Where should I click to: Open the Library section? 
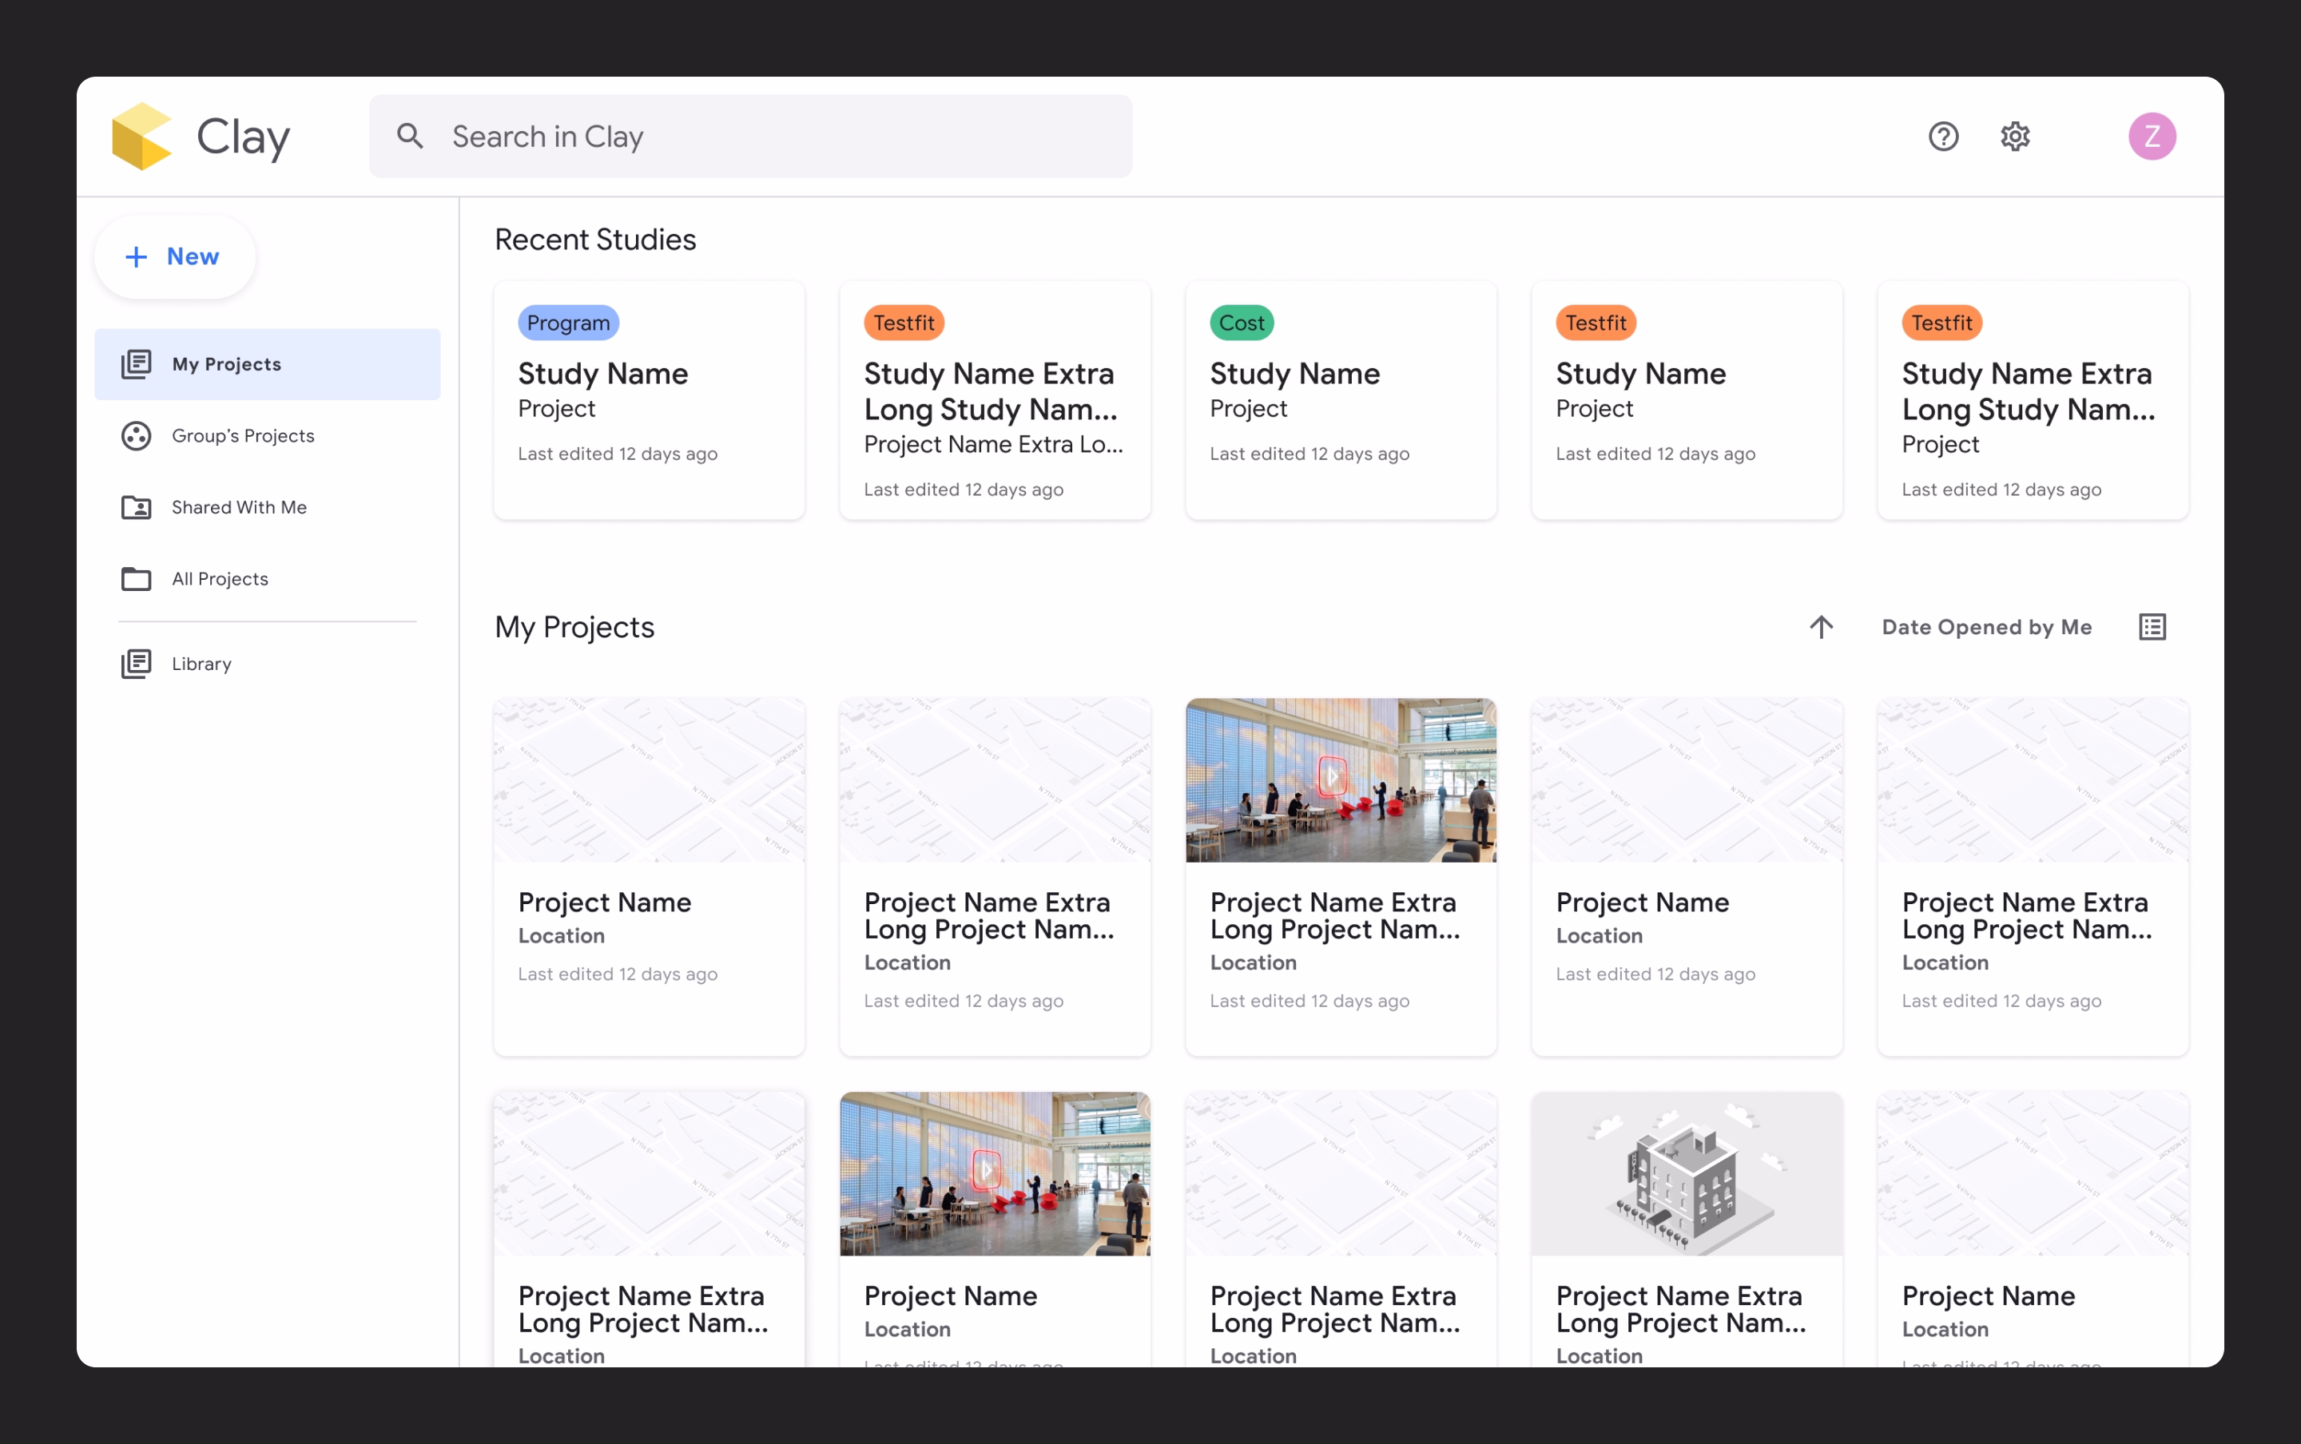click(x=201, y=664)
